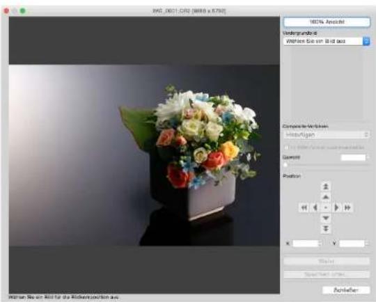Click the Weiter button
This screenshot has height=302, width=376.
coord(327,261)
